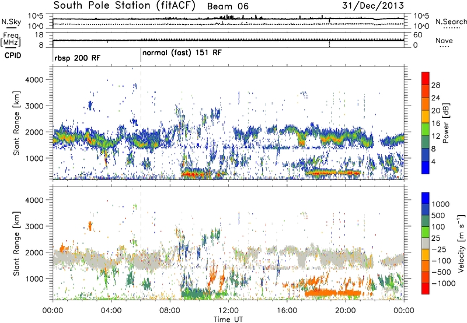Click the 'N.Sky' axis label

[x=11, y=22]
